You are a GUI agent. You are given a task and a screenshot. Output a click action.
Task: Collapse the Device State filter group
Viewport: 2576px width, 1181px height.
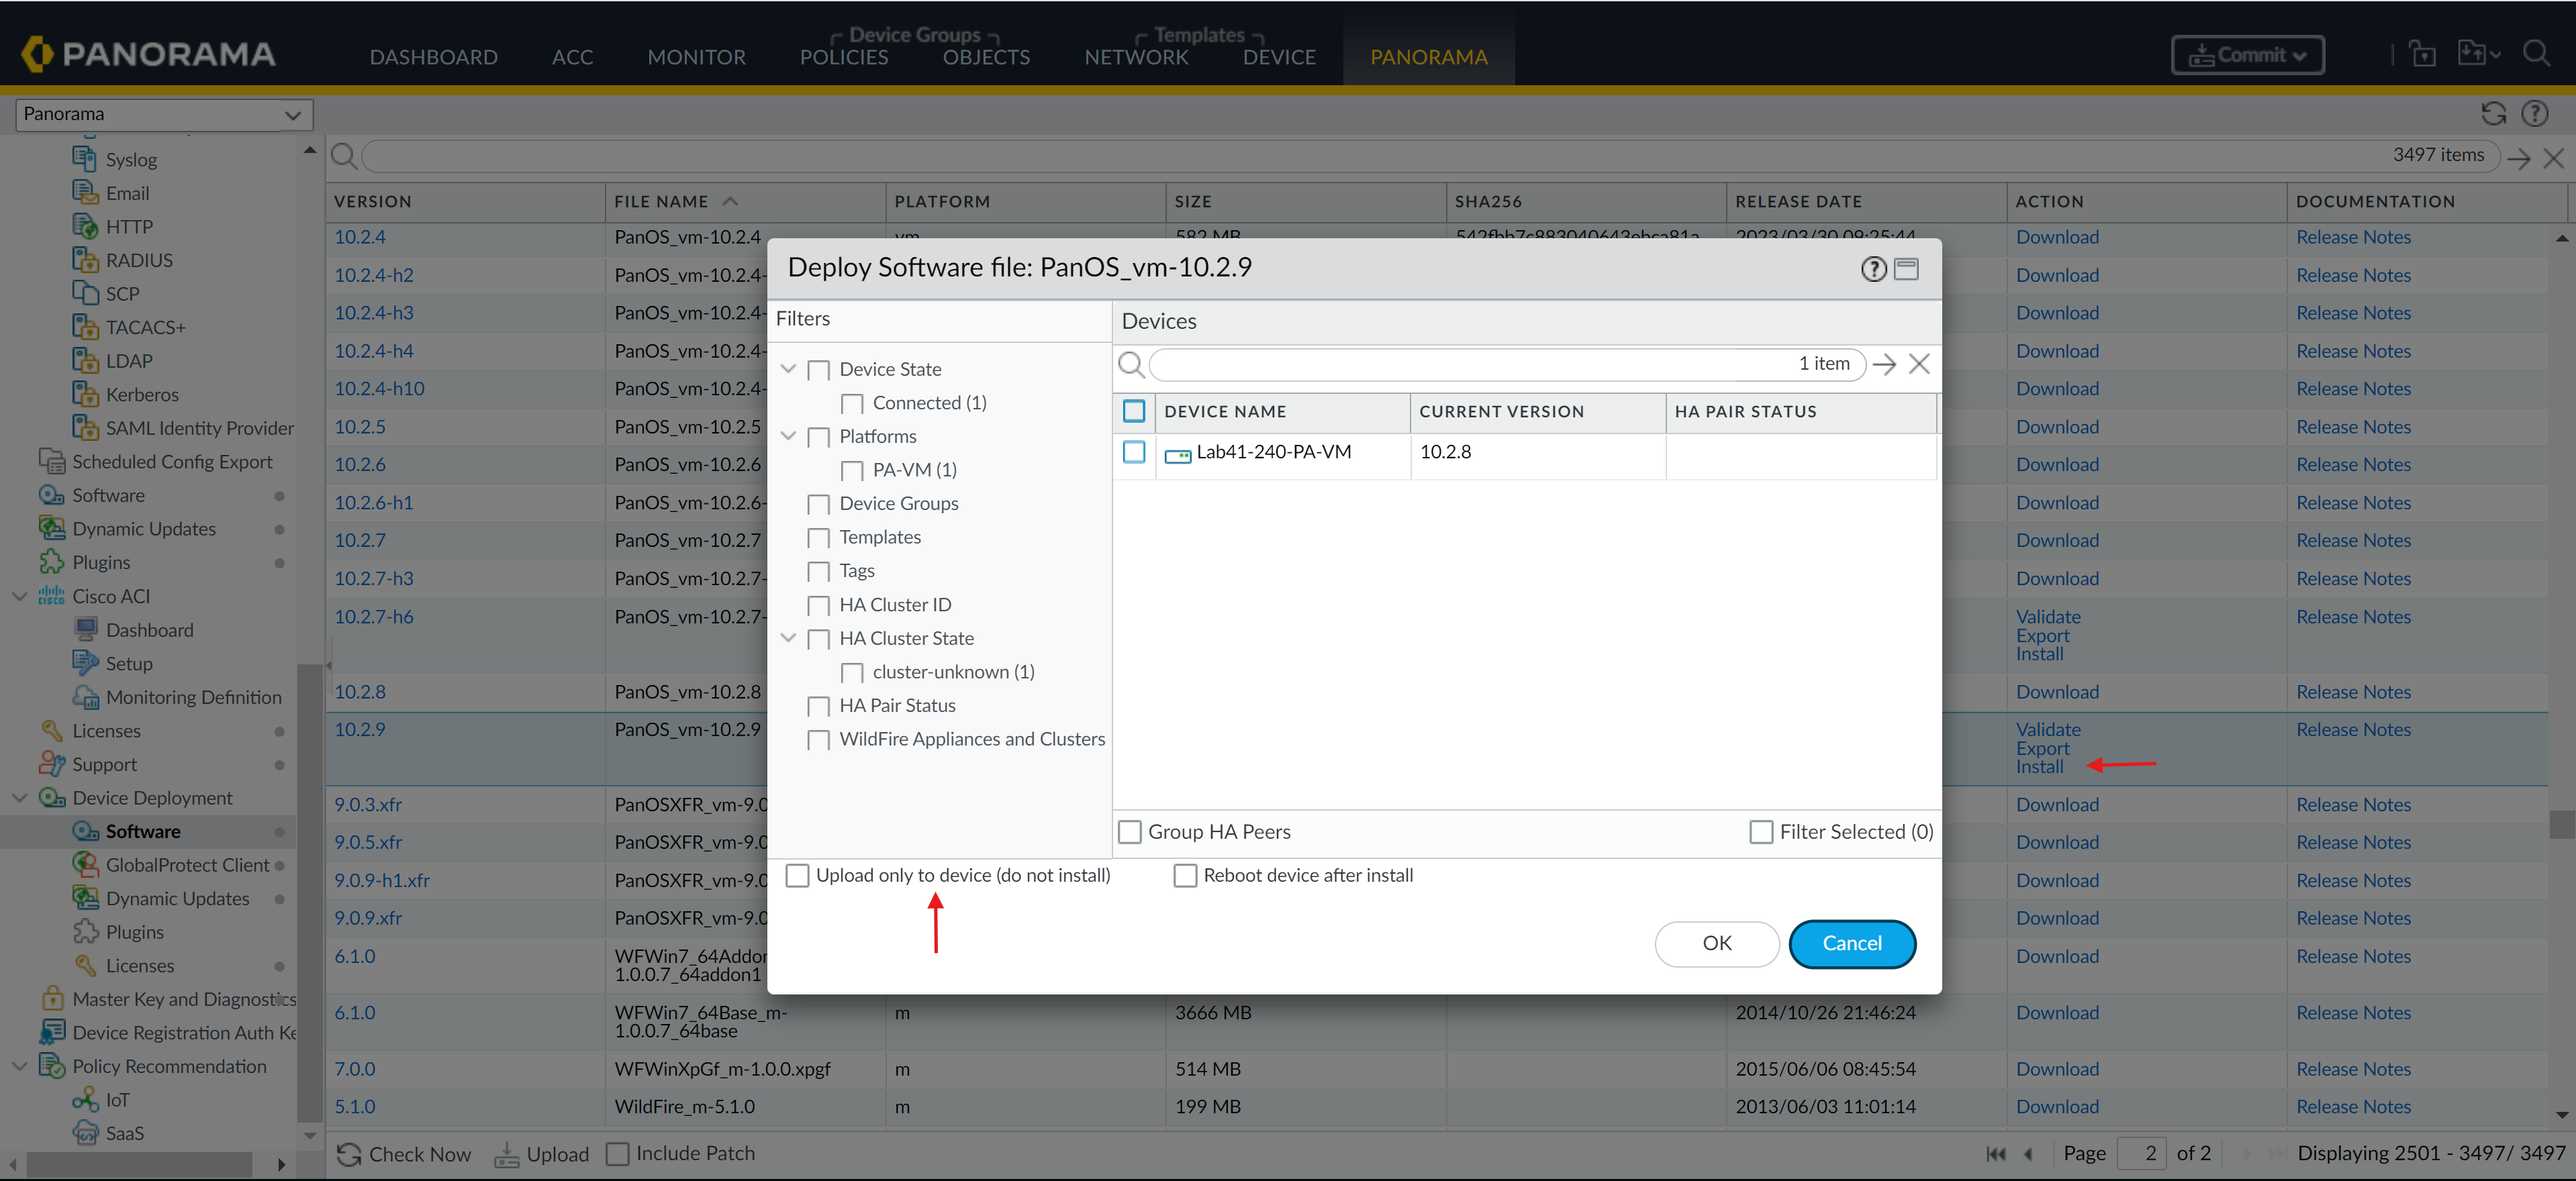pos(788,368)
